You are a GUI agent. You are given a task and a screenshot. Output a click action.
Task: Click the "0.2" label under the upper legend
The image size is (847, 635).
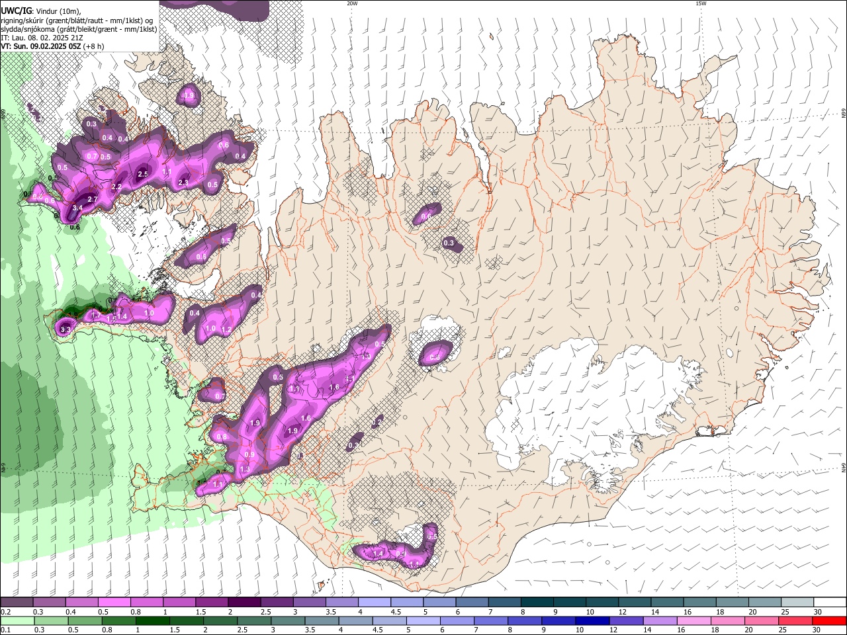pyautogui.click(x=5, y=612)
